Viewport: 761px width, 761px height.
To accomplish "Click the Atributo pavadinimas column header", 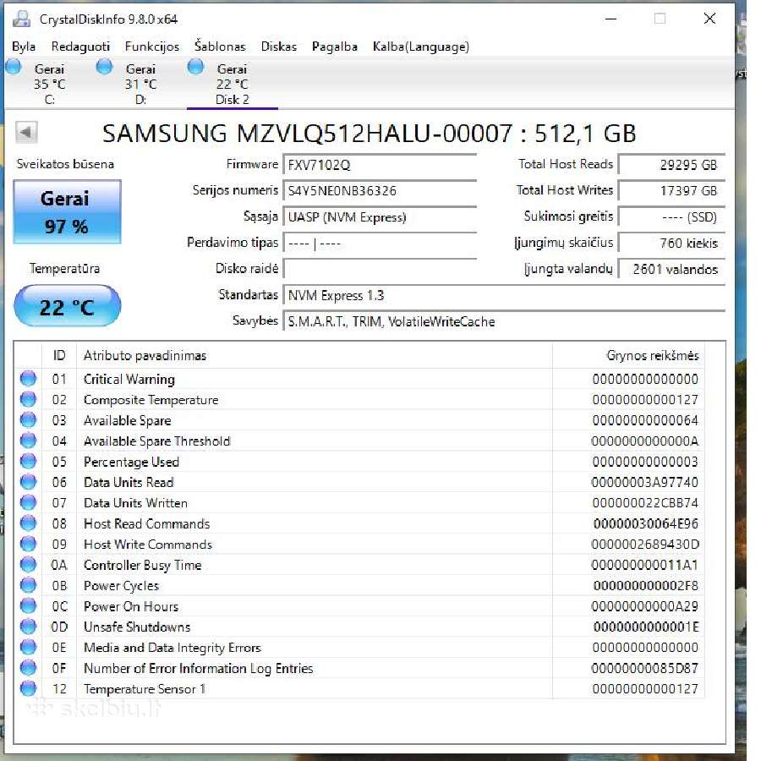I will tap(314, 355).
